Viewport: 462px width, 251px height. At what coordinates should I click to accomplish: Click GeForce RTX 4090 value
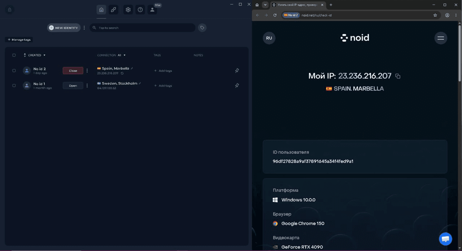point(302,247)
